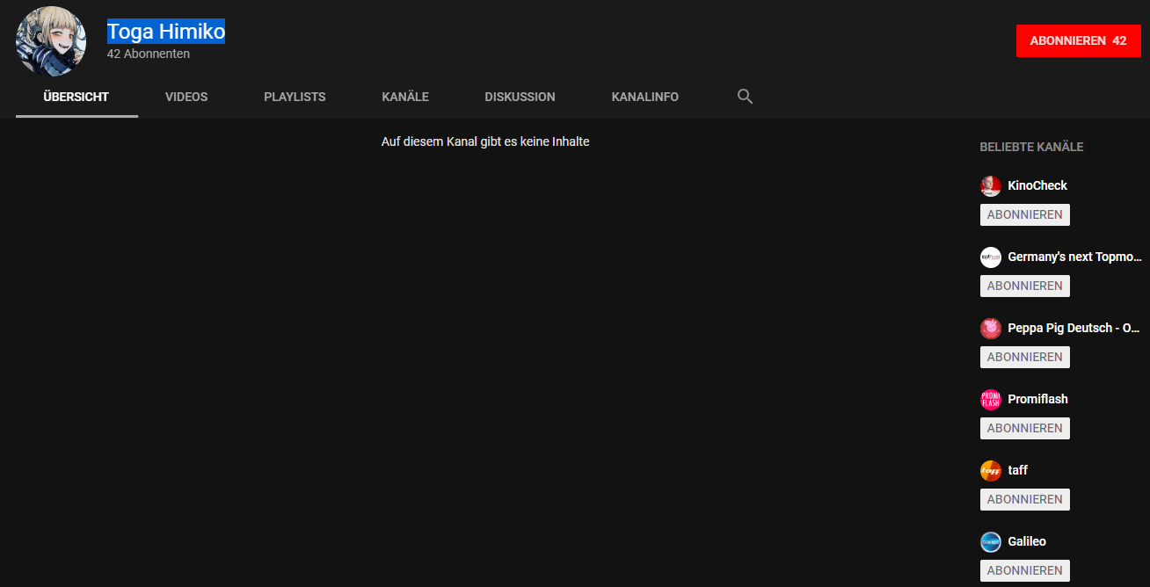The image size is (1150, 587).
Task: Click the Toga Himiko channel avatar
Action: pyautogui.click(x=51, y=41)
